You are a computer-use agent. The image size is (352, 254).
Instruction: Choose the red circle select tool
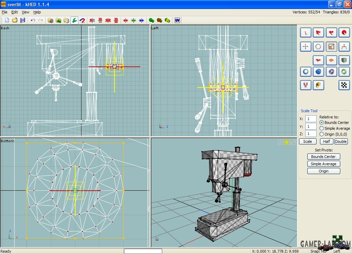[x=344, y=33]
